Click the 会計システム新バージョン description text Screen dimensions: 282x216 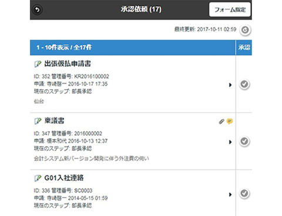92,158
